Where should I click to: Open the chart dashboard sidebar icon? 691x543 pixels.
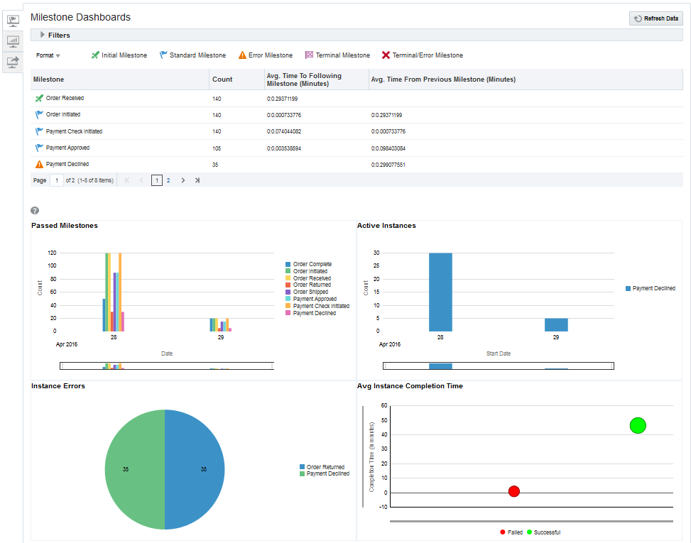coord(13,41)
